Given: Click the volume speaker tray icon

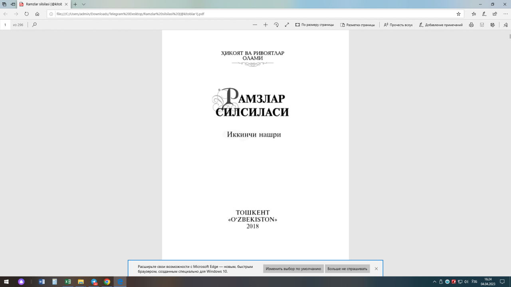Looking at the screenshot, I should click(467, 282).
